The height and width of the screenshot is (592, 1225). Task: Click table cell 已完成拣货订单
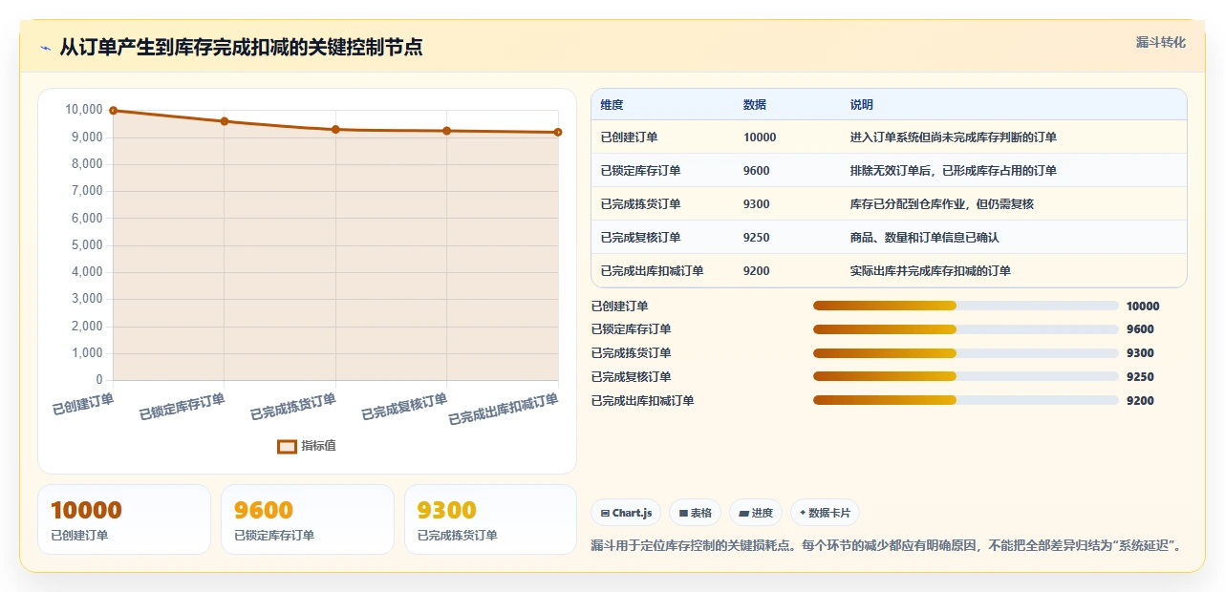[640, 204]
